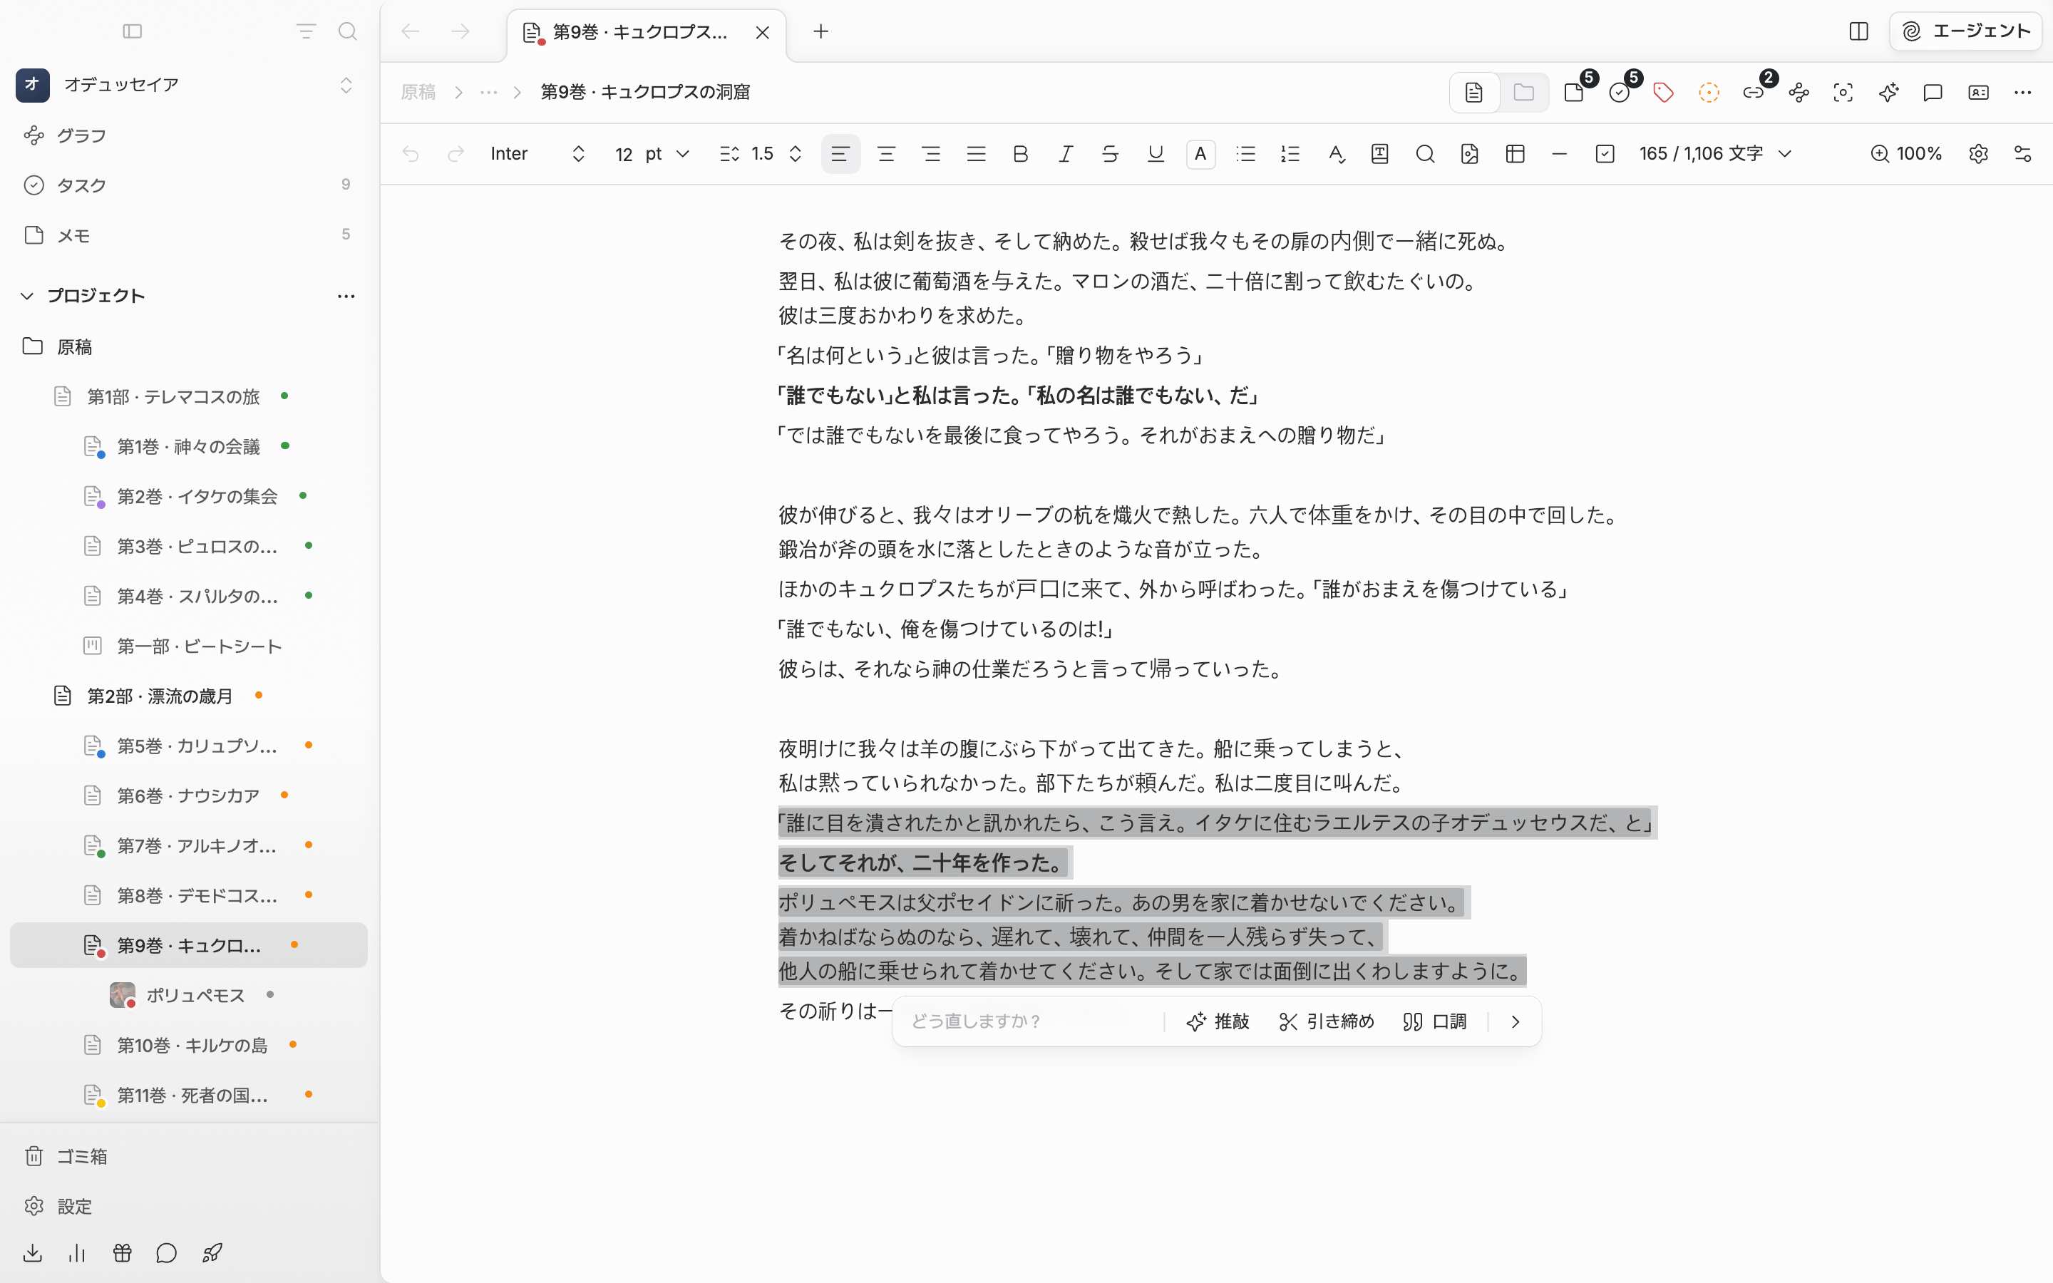Expand more AI actions chevron in popup

(1515, 1021)
